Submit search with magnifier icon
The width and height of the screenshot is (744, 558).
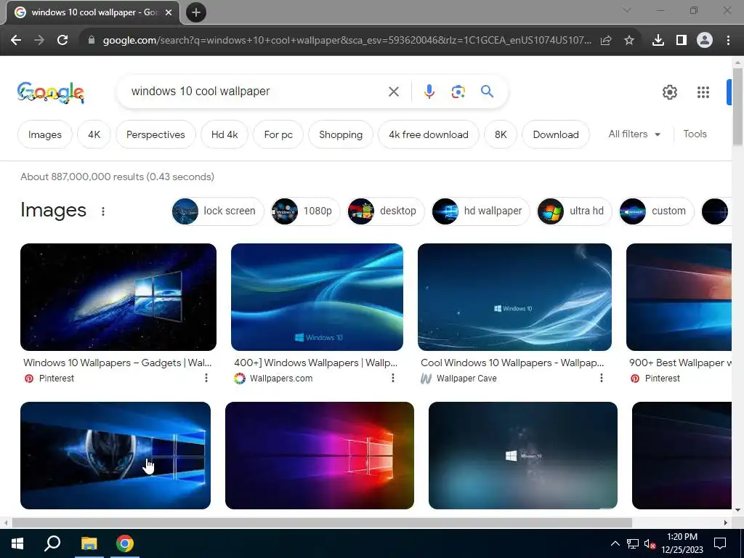tap(488, 91)
